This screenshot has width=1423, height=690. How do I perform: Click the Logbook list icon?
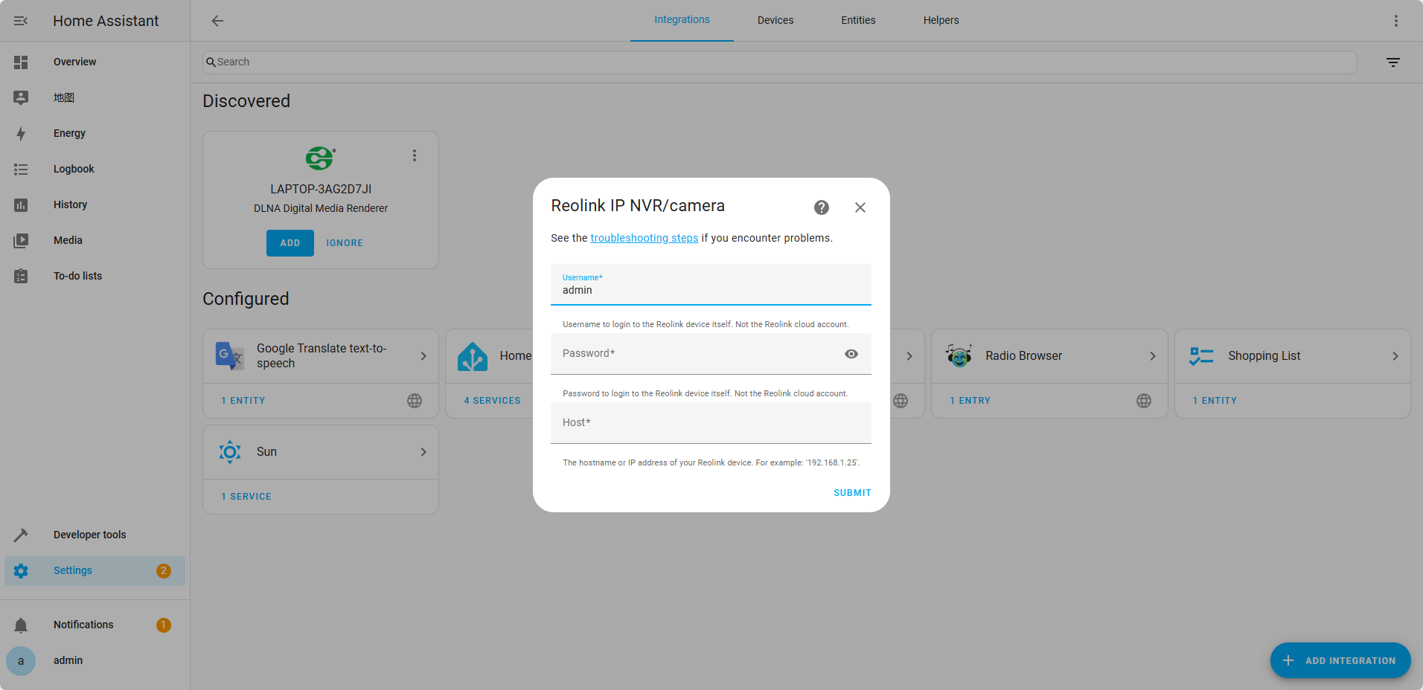[21, 170]
